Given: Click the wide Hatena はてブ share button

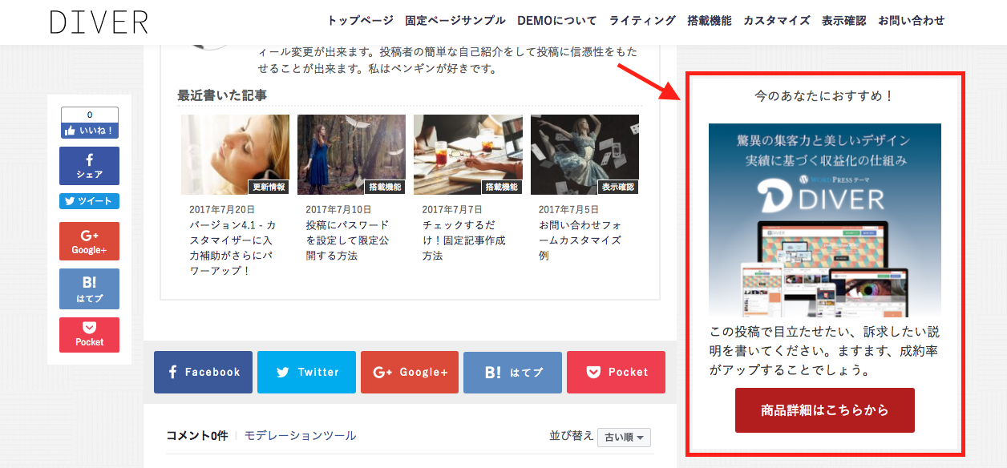Looking at the screenshot, I should (512, 372).
